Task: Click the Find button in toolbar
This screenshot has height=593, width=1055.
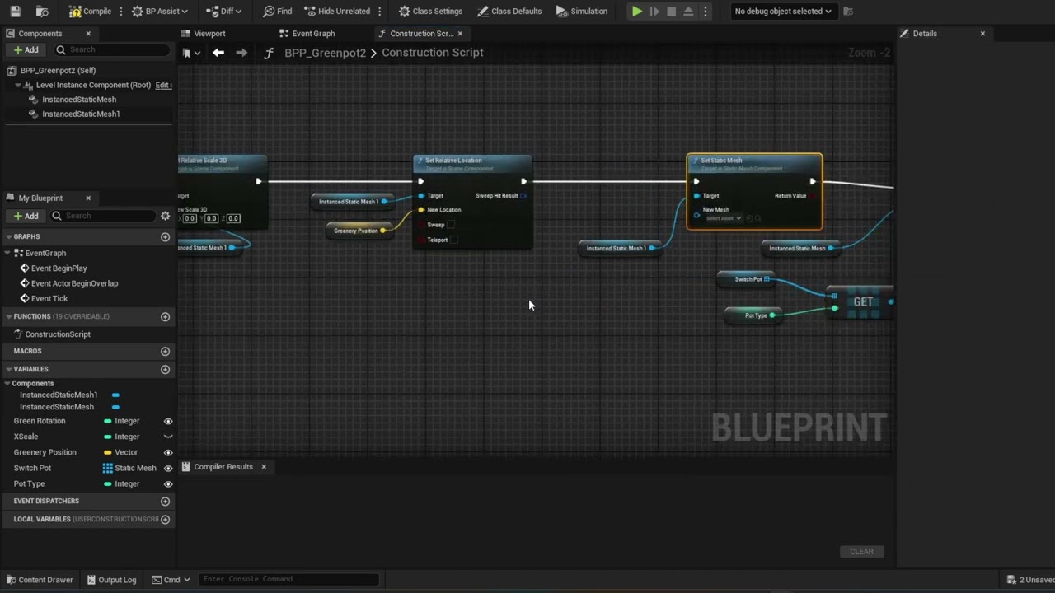Action: [277, 12]
